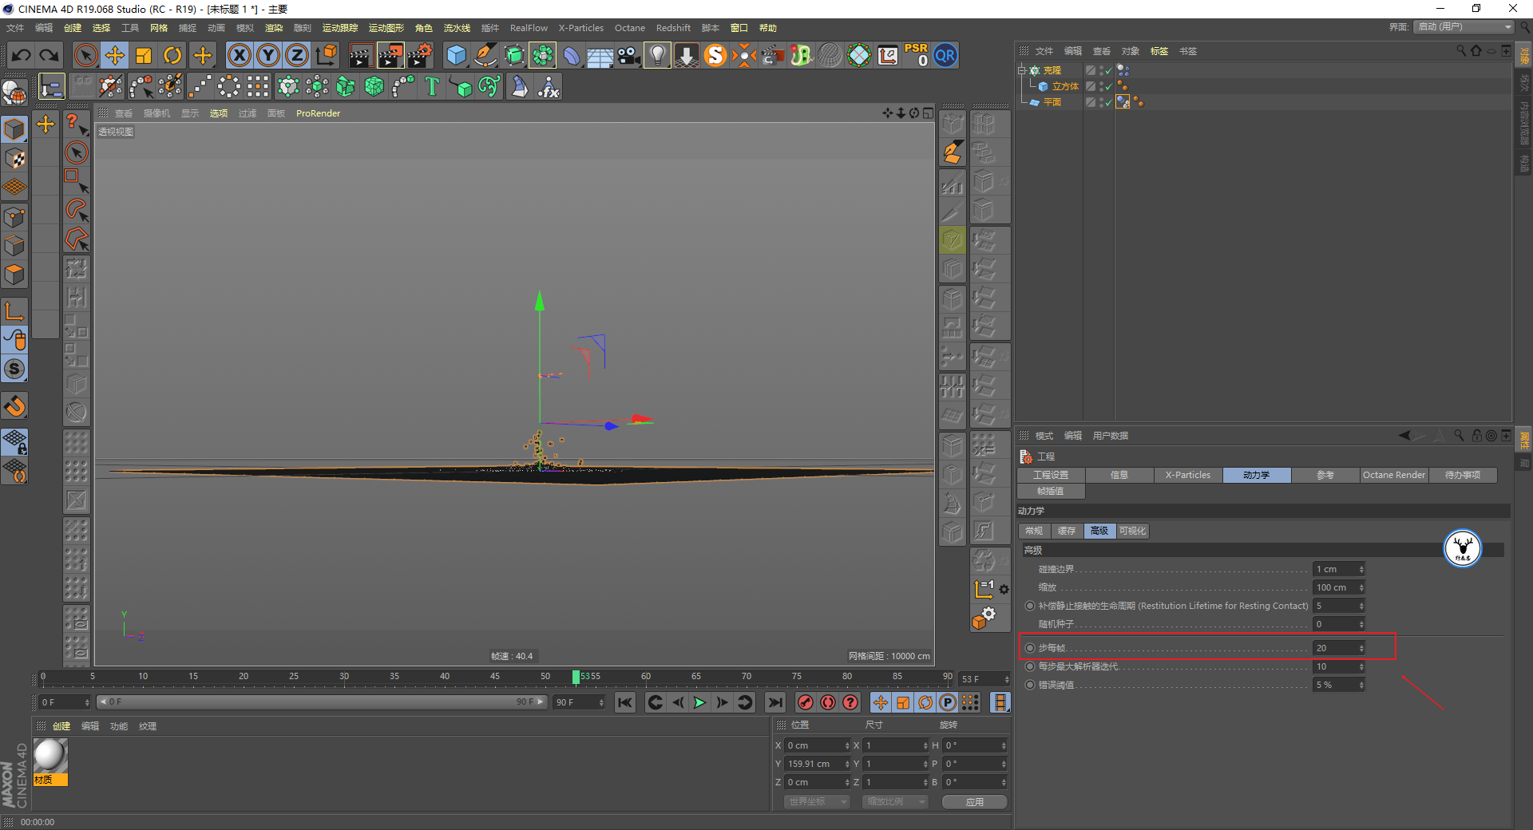Open the 缓存 dynamics sub-tab
Viewport: 1533px width, 830px height.
pyautogui.click(x=1067, y=531)
